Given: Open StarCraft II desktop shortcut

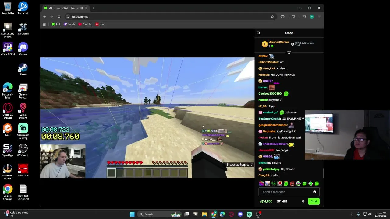Looking at the screenshot, I should pyautogui.click(x=23, y=29).
